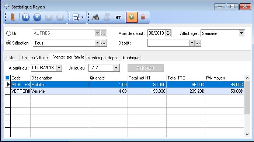Click the ellipsis button next to Dépôt
This screenshot has width=254, height=142.
(198, 43)
